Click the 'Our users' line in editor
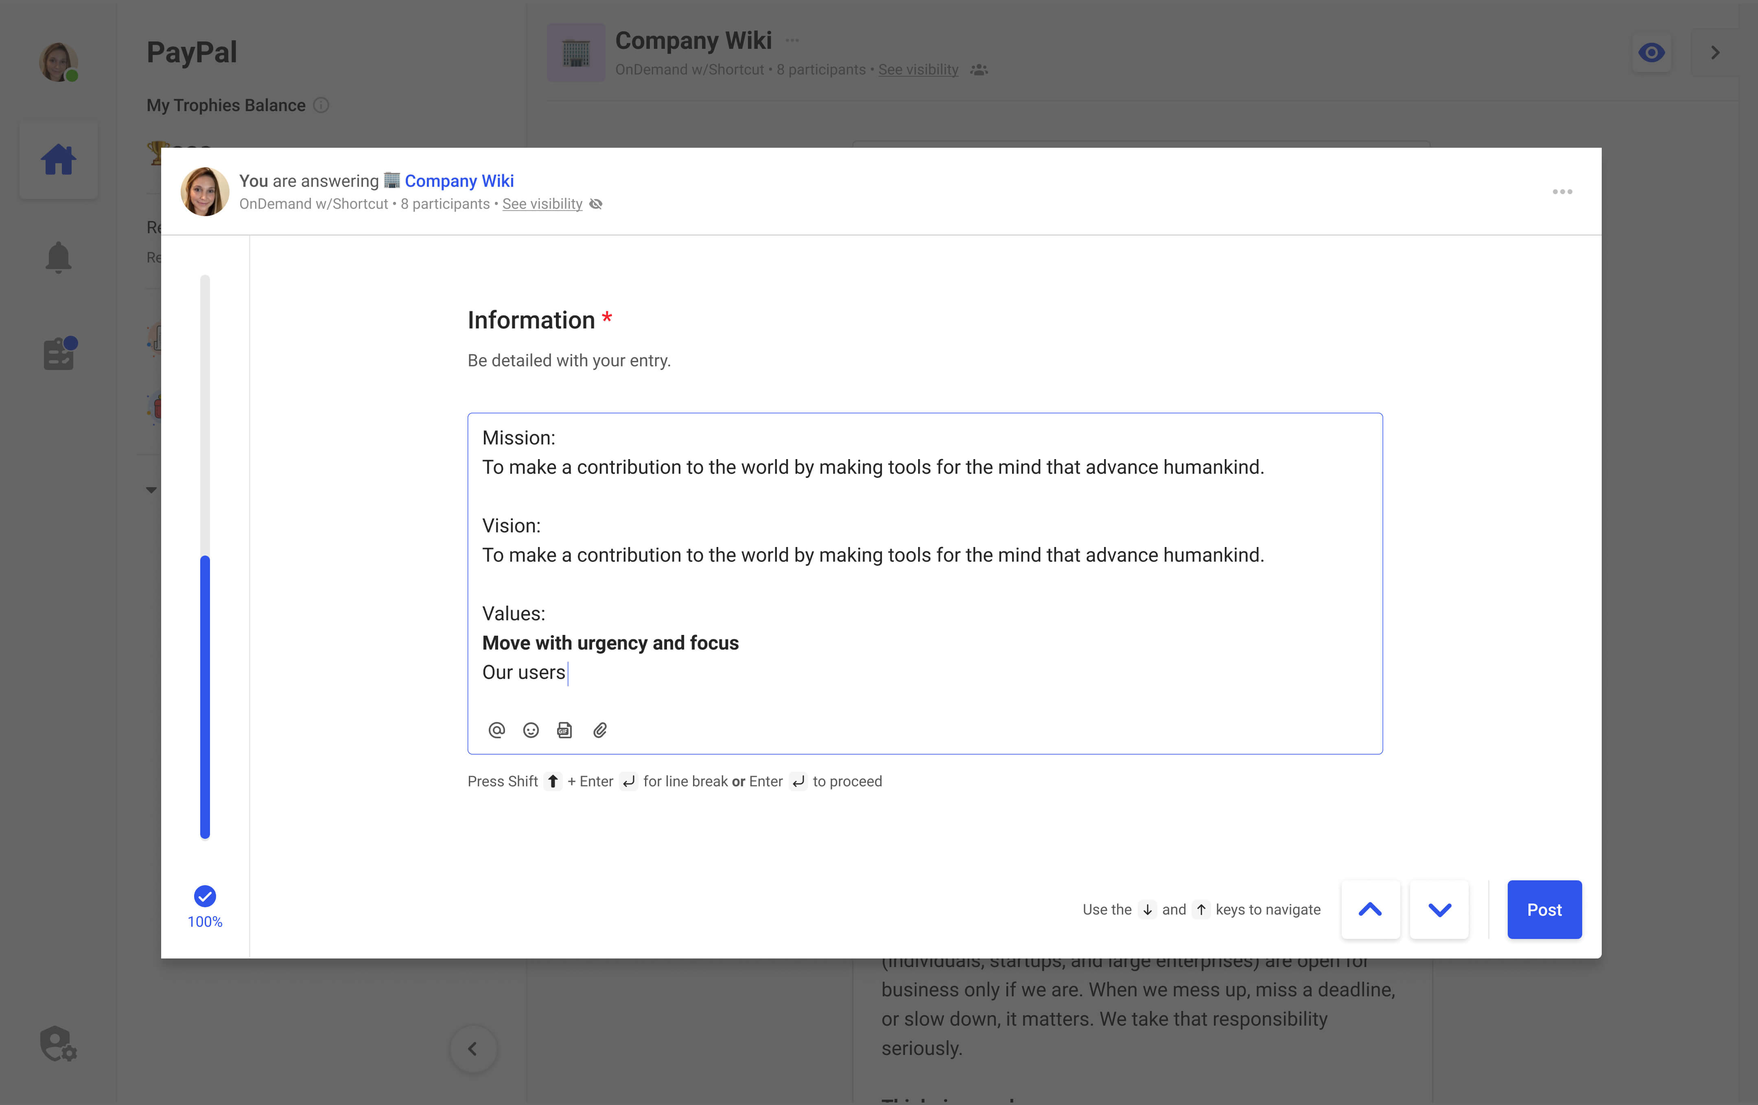This screenshot has height=1105, width=1758. tap(524, 672)
